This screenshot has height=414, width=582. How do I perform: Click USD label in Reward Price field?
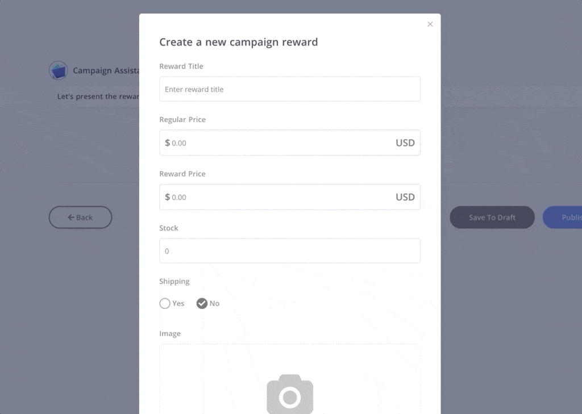(x=405, y=197)
